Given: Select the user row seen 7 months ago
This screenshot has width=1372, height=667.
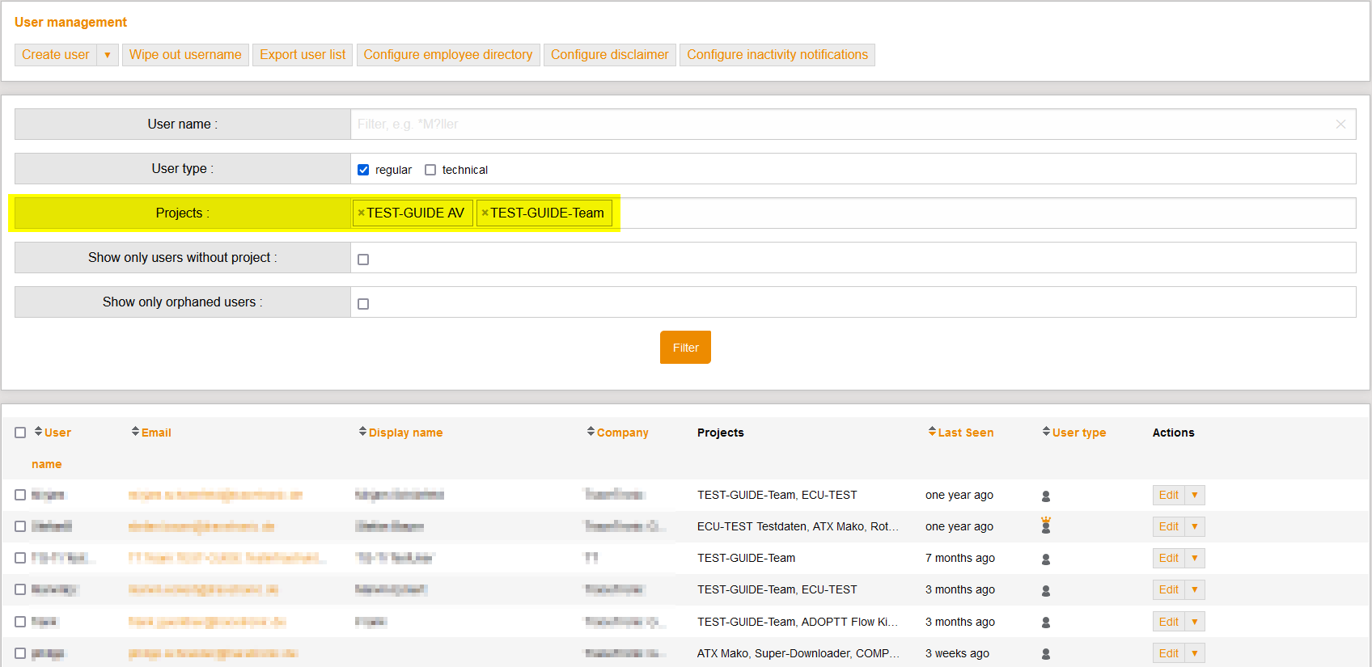Looking at the screenshot, I should coord(20,558).
